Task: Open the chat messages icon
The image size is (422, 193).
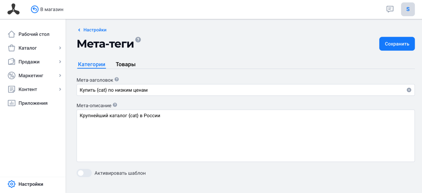Action: 390,9
